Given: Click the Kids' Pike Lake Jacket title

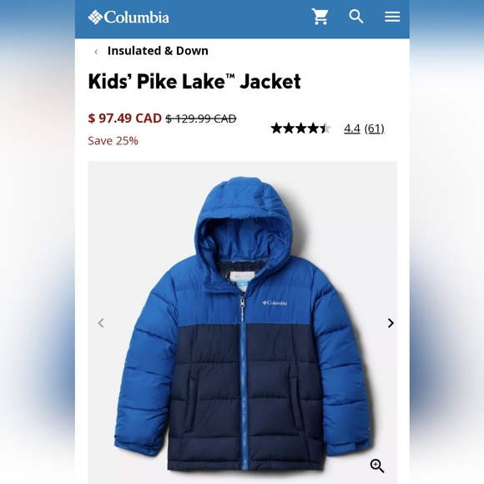Looking at the screenshot, I should tap(194, 82).
